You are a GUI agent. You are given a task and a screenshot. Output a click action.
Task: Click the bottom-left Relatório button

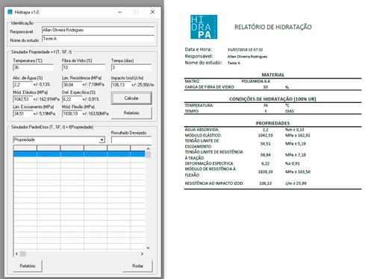[x=28, y=266]
